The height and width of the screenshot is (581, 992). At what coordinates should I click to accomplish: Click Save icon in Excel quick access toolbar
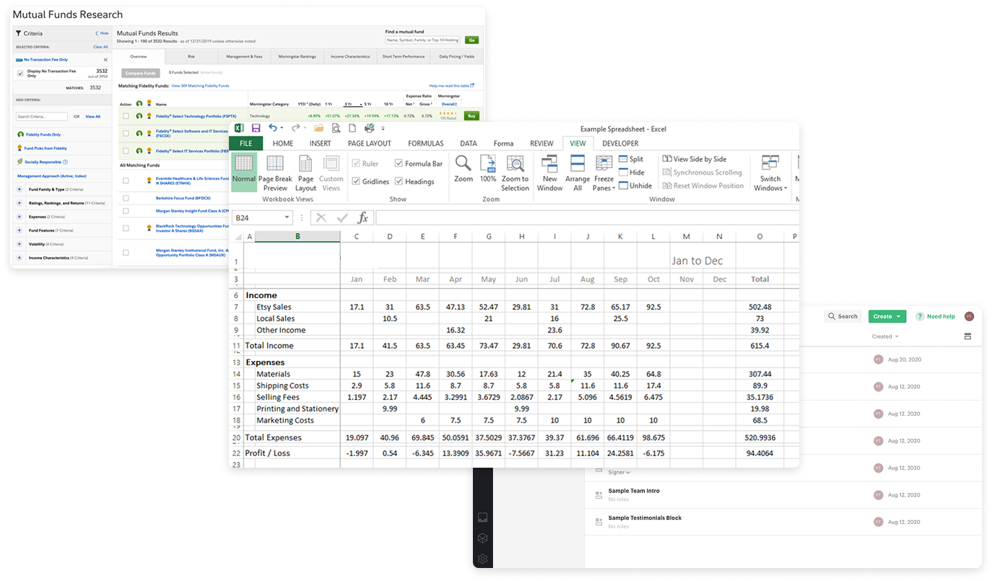click(x=256, y=128)
